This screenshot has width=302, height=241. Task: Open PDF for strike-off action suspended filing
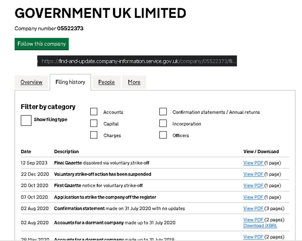pos(253,174)
